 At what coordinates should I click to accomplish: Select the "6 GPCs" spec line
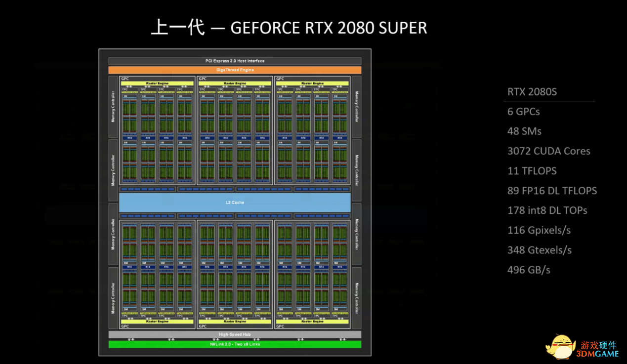(x=524, y=112)
